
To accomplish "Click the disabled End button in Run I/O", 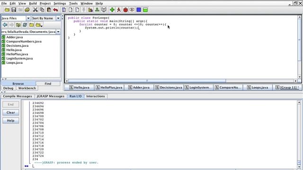I will (x=10, y=104).
